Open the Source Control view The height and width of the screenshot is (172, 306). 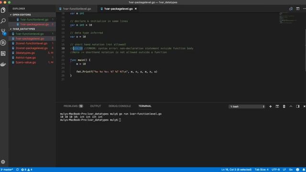(3, 32)
